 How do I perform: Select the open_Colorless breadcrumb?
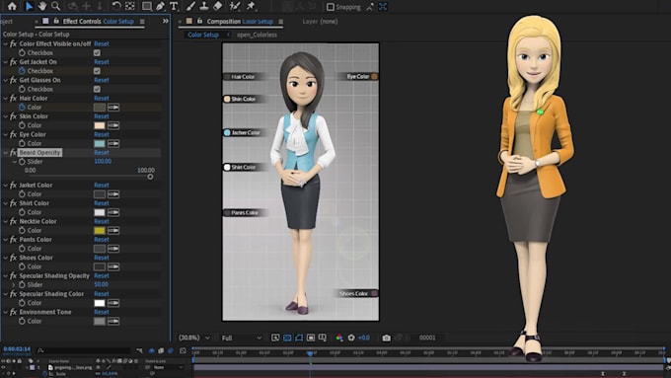[257, 35]
